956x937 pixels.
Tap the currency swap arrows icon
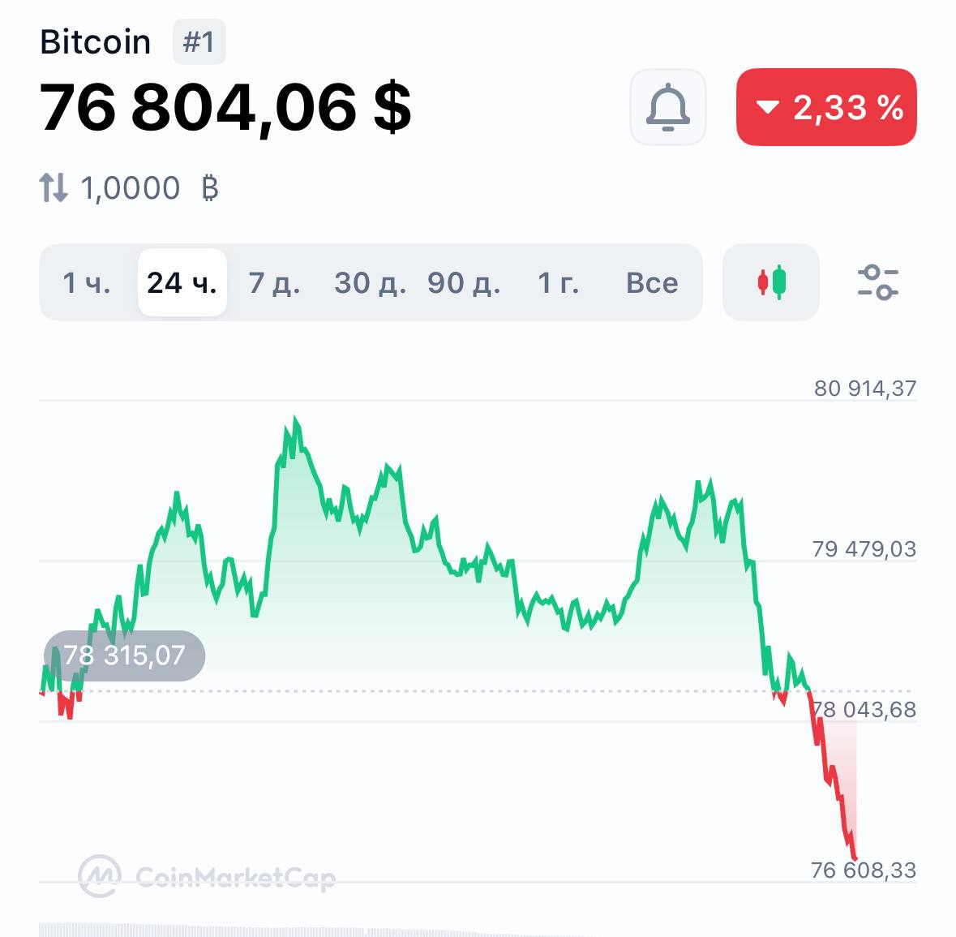click(54, 188)
